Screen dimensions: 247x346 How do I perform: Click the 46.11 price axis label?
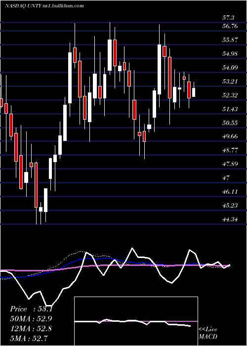231,192
